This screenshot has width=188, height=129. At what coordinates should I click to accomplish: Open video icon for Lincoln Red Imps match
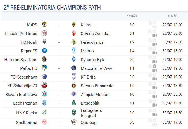[x=154, y=36]
